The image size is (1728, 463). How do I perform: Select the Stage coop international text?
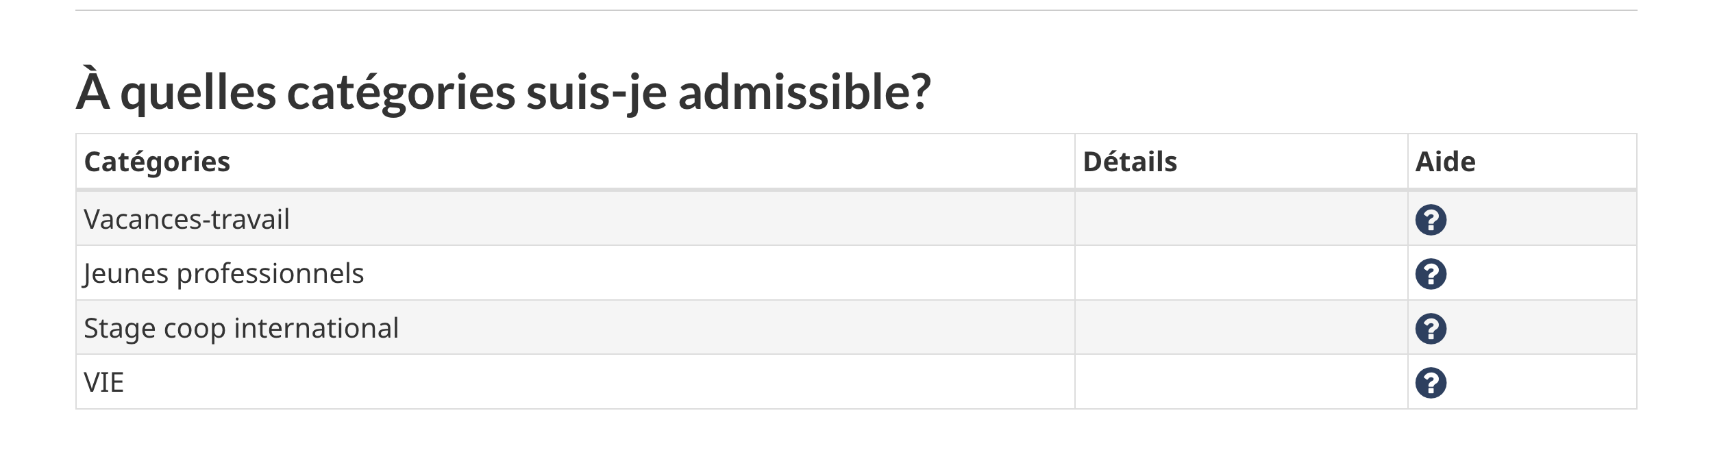pos(241,328)
